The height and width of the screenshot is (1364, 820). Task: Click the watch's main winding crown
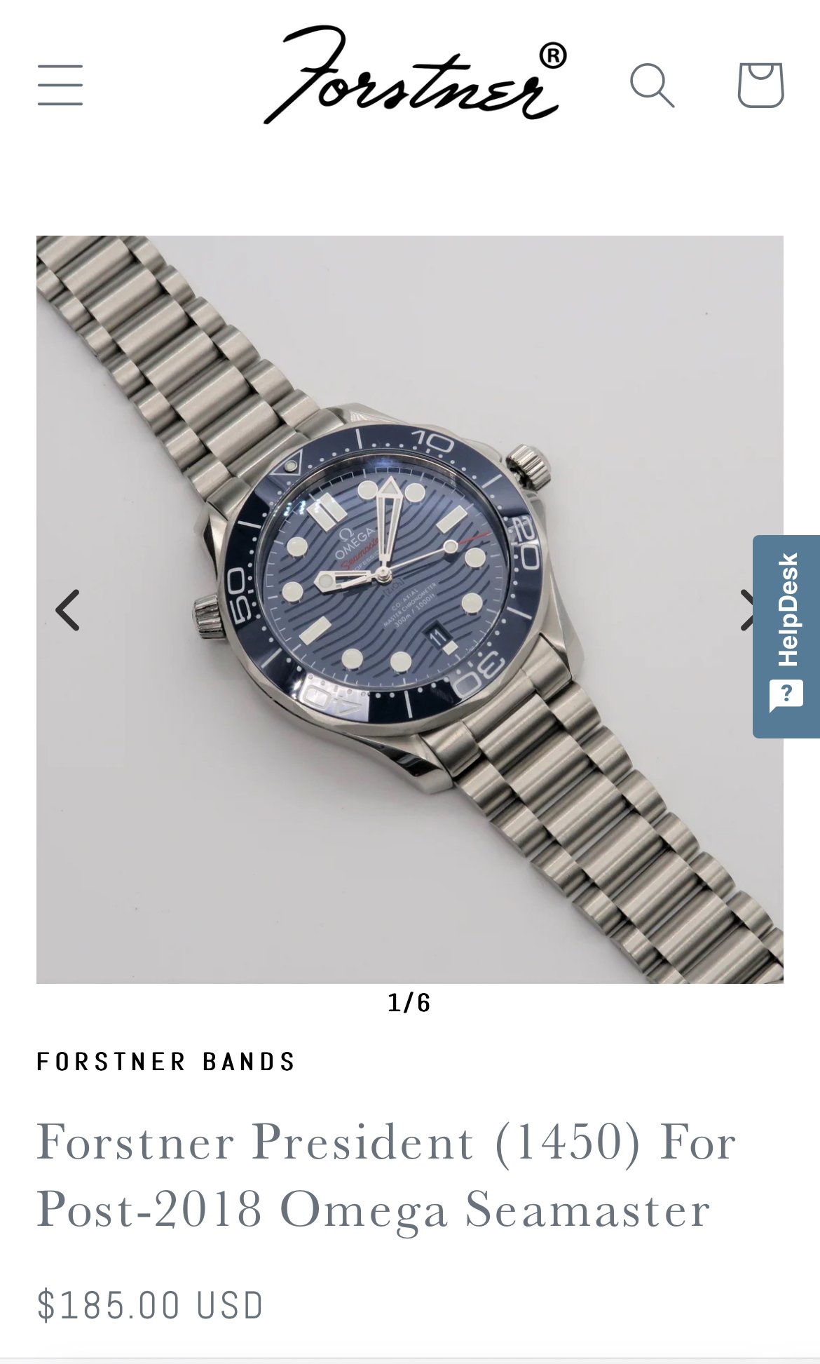pos(530,466)
